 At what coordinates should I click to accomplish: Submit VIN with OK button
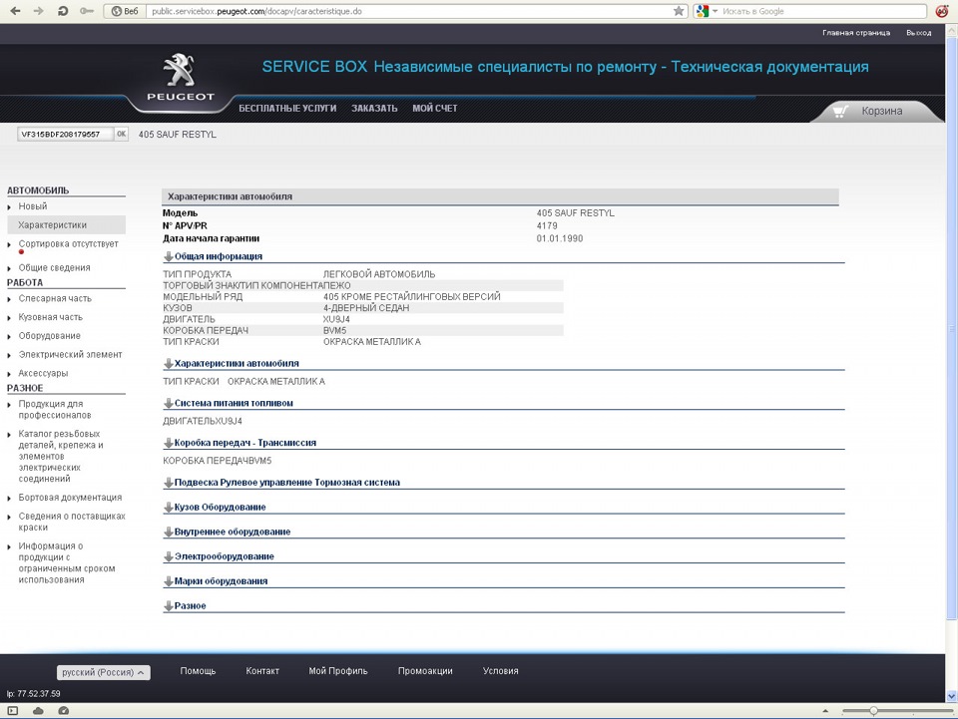click(x=121, y=135)
